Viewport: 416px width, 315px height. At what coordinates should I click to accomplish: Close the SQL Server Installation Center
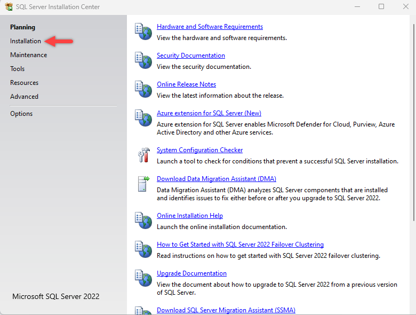[406, 6]
